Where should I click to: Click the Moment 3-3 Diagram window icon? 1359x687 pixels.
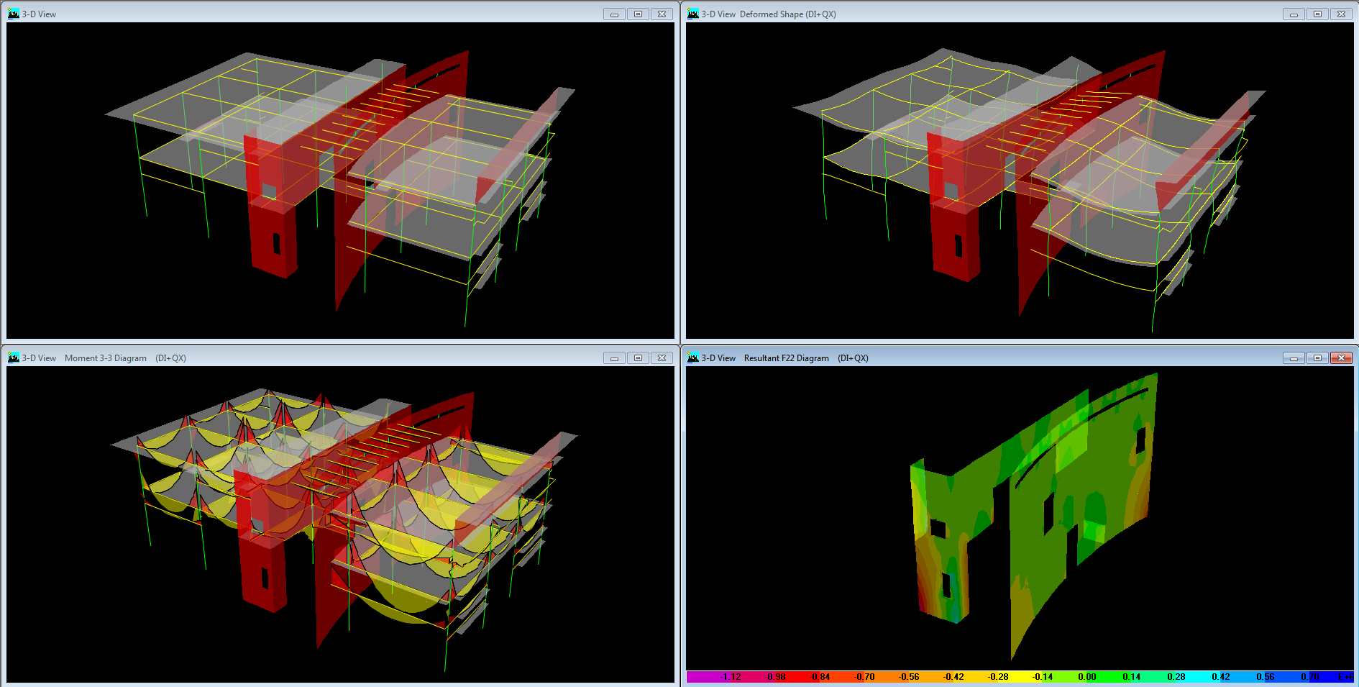(x=13, y=358)
